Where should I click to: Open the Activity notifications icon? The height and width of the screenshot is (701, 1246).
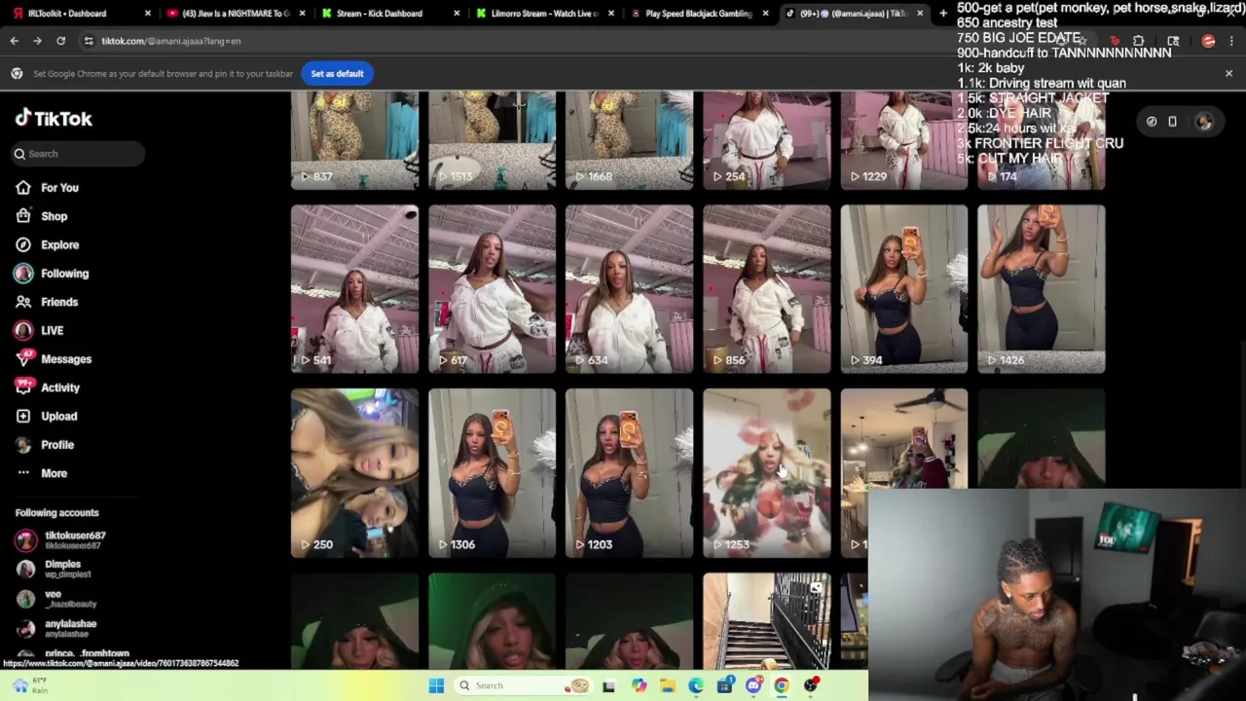(x=22, y=387)
